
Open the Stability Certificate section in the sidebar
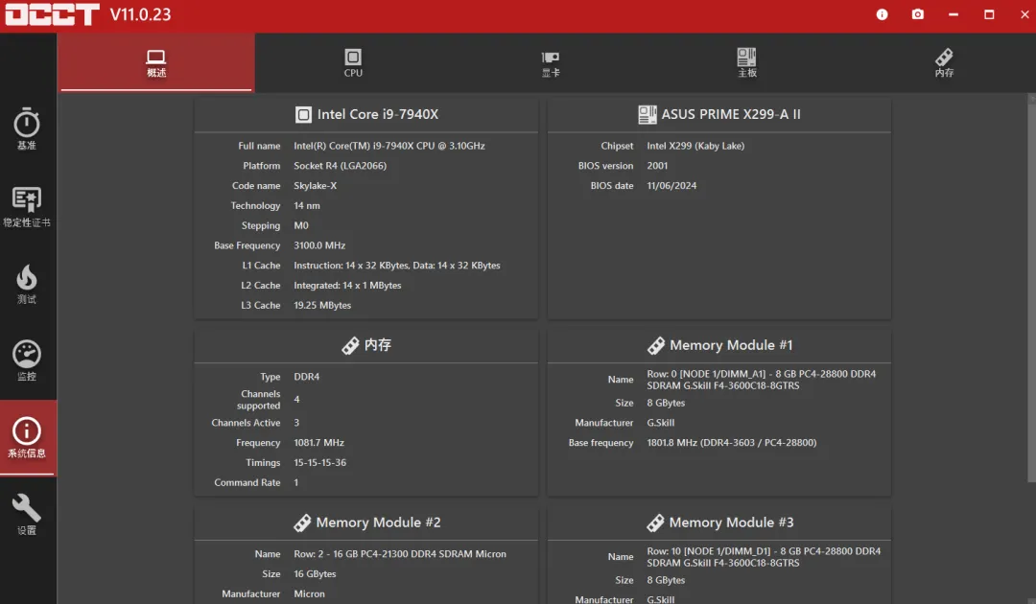click(27, 206)
